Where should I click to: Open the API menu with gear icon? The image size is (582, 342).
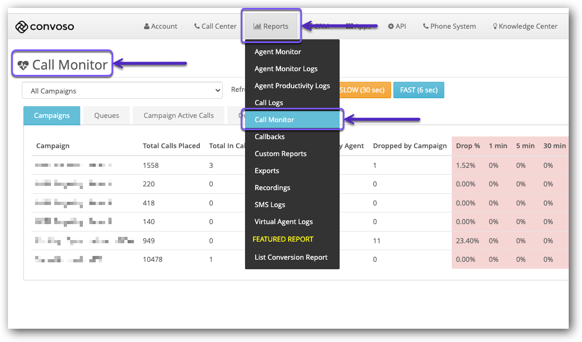coord(397,26)
